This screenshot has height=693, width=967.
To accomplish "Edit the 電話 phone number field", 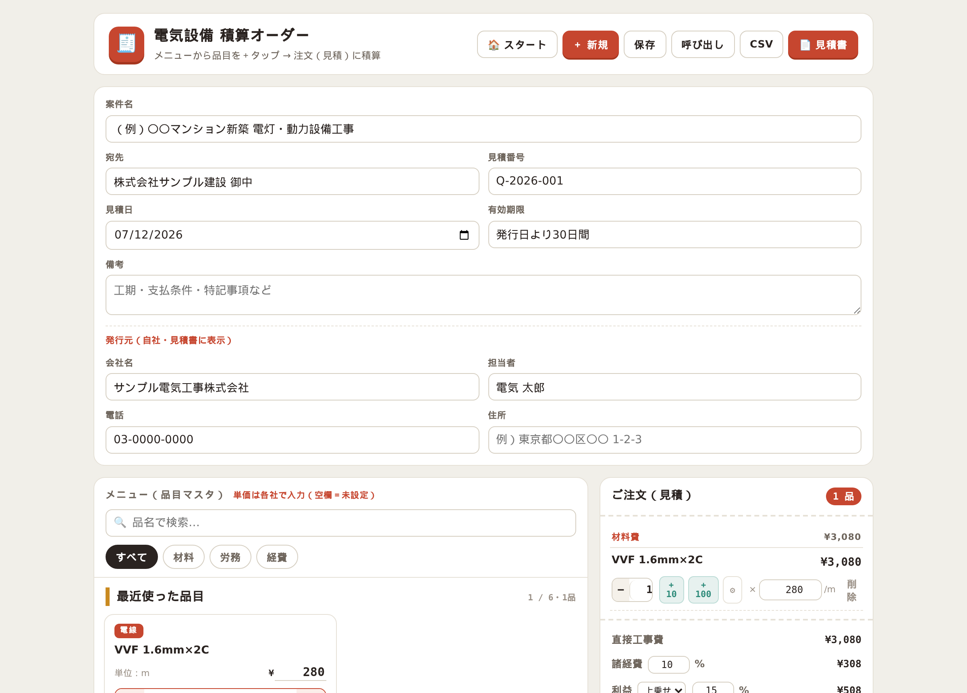I will point(292,440).
